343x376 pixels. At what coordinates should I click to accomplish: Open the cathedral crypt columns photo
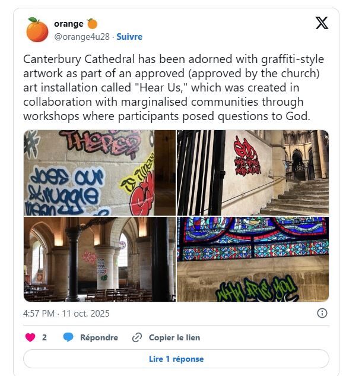[x=100, y=259]
